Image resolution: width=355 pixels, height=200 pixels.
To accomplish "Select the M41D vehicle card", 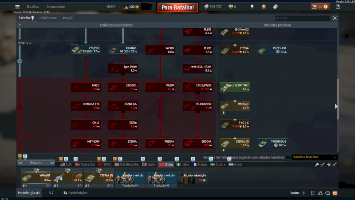I will click(86, 87).
